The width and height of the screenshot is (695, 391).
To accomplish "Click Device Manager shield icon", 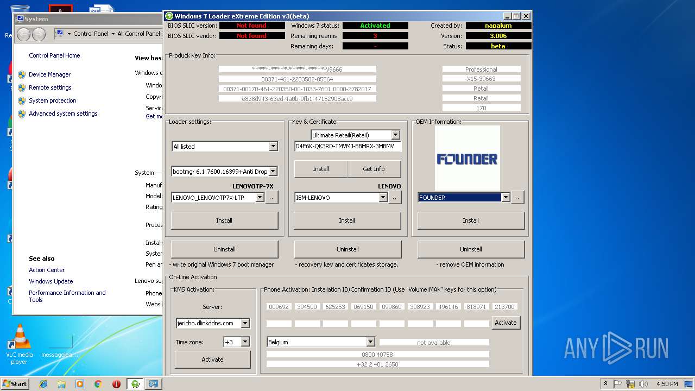I will 22,74.
